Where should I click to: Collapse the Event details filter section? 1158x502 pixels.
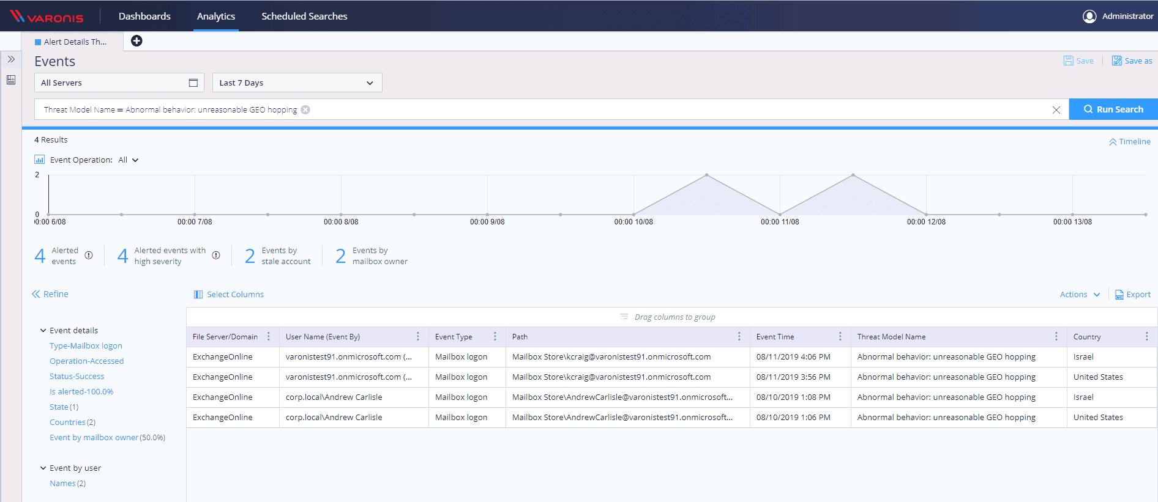pyautogui.click(x=43, y=331)
